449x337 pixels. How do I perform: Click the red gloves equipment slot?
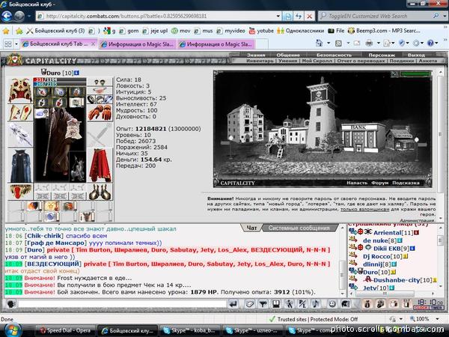click(x=100, y=112)
